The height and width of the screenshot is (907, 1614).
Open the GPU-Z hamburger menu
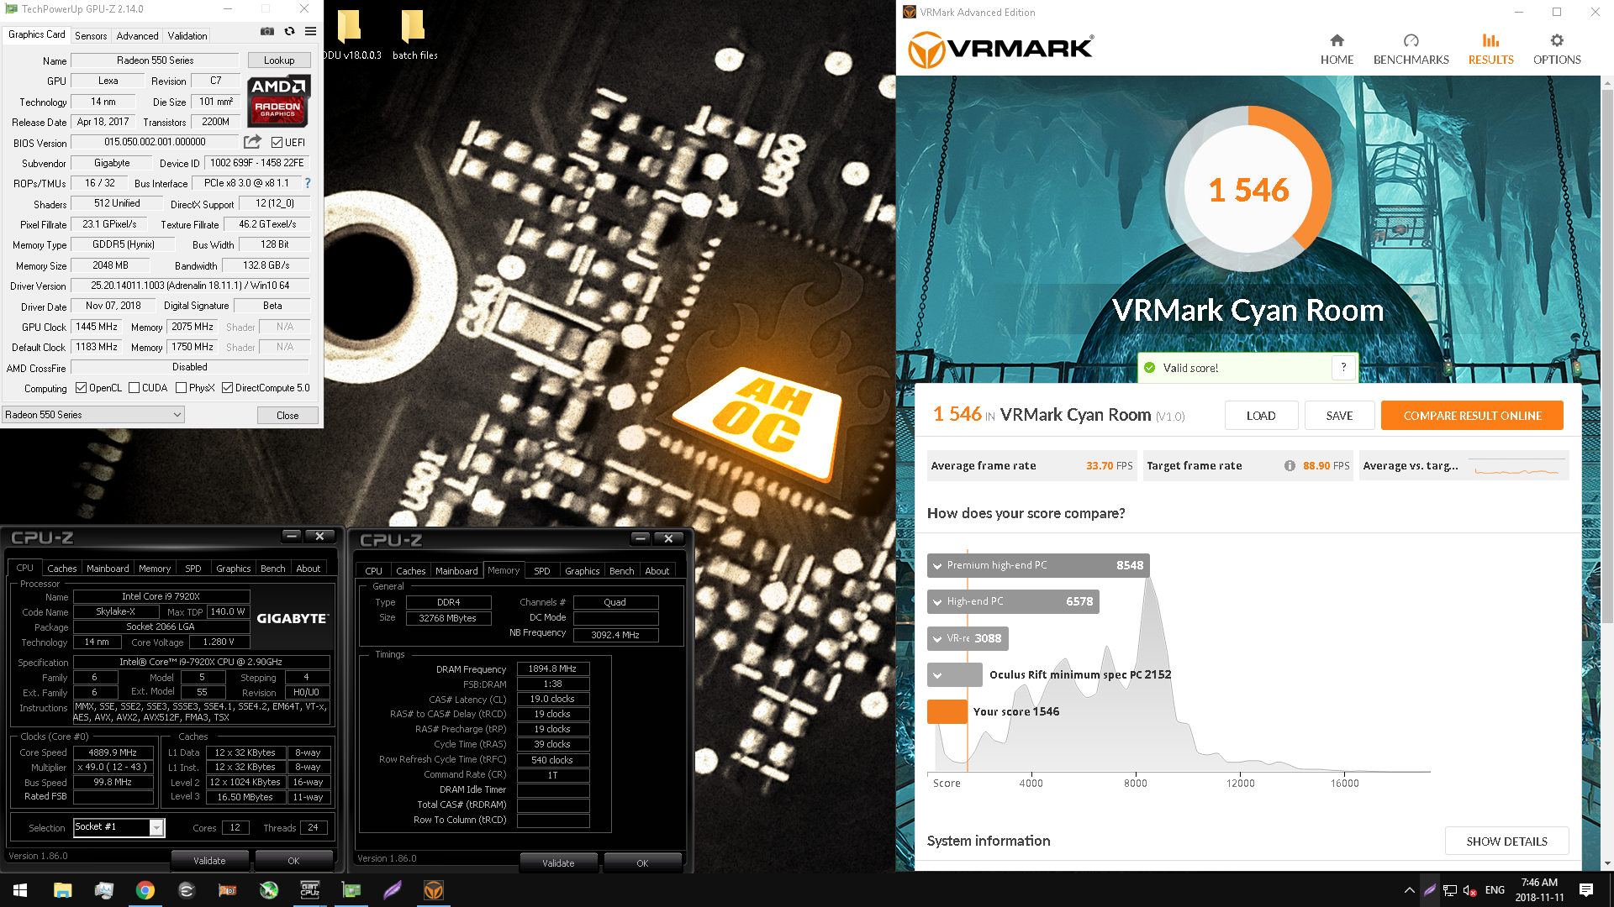click(x=310, y=32)
